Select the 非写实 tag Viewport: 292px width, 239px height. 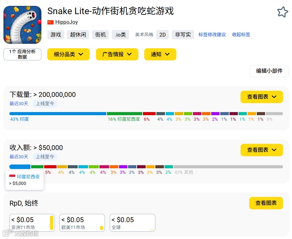[x=183, y=34]
